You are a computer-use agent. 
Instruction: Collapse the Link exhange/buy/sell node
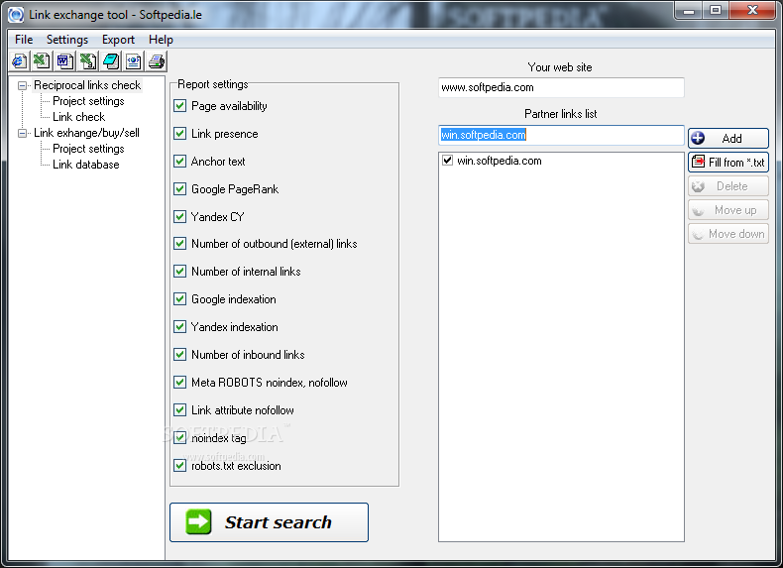23,134
